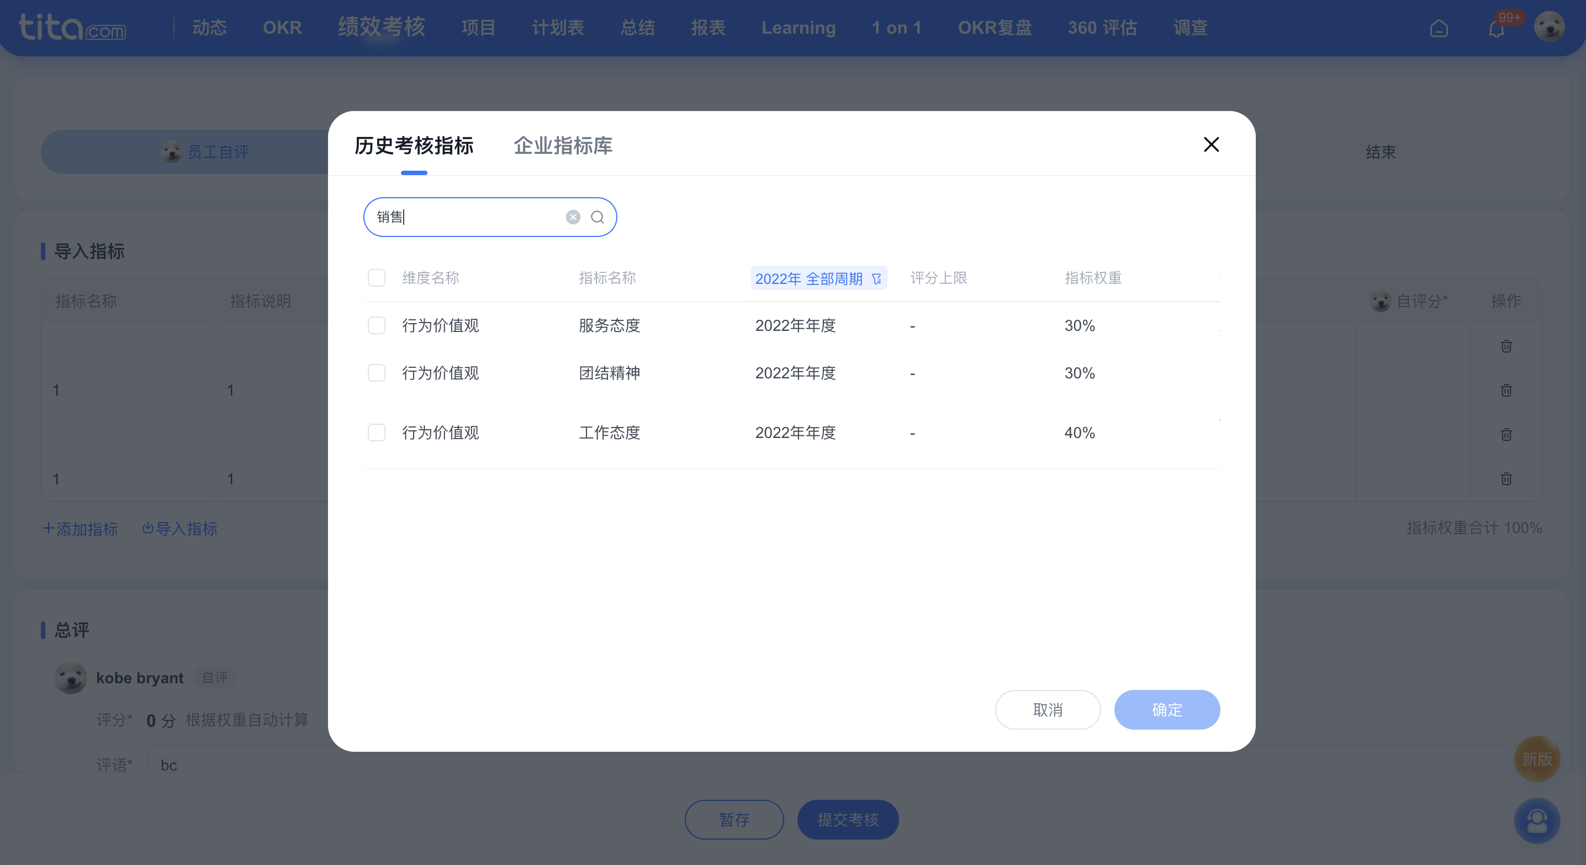This screenshot has height=865, width=1586.
Task: Delete the fourth indicator row via trash icon
Action: pyautogui.click(x=1506, y=478)
